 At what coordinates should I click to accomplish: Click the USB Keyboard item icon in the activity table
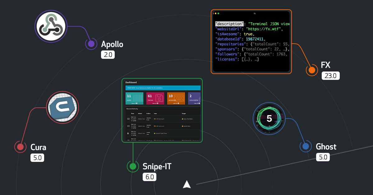(154, 119)
